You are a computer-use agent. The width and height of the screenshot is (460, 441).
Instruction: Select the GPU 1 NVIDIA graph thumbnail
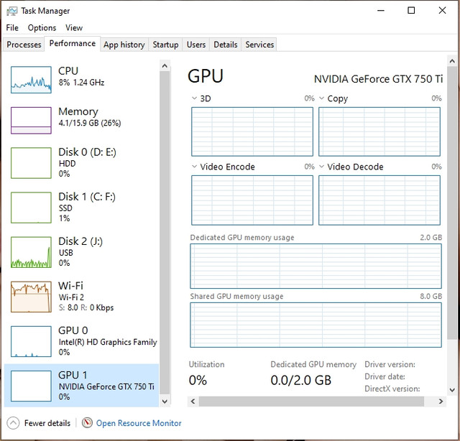(31, 386)
